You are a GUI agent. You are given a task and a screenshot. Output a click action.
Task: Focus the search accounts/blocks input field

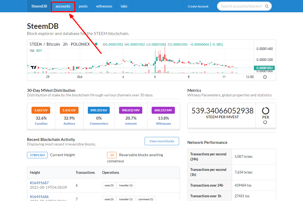[241, 6]
